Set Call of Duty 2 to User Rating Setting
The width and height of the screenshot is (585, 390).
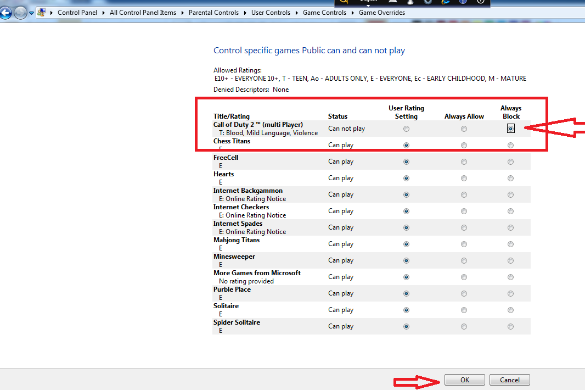pos(406,129)
